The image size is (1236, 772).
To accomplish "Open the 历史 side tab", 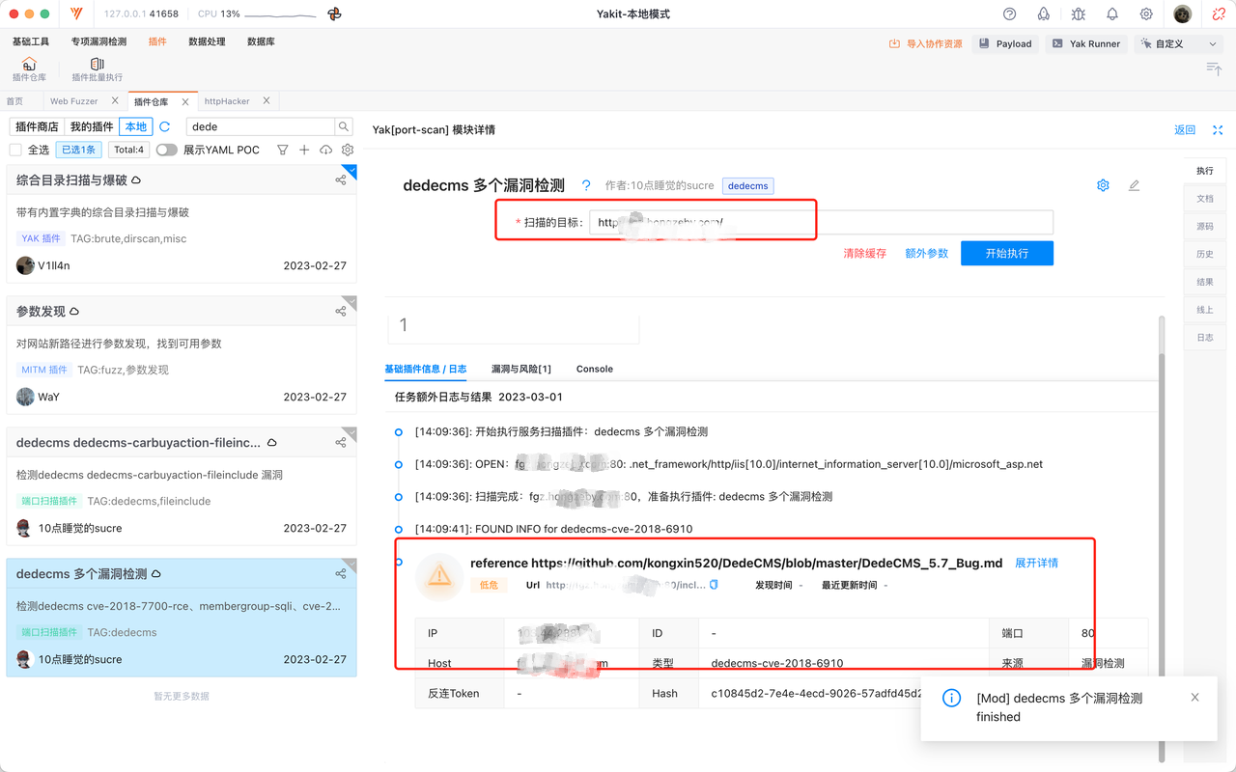I will [1204, 254].
